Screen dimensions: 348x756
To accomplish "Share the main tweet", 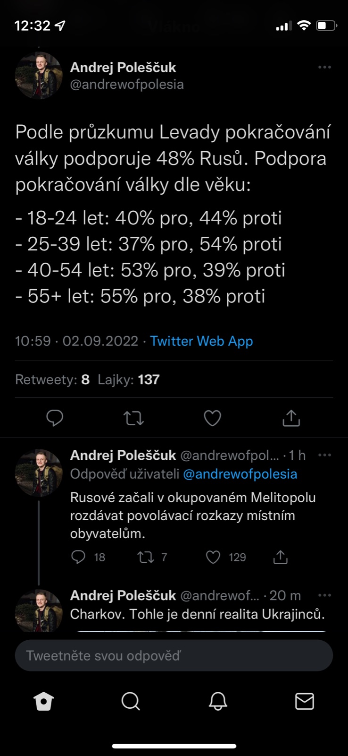I will [291, 418].
